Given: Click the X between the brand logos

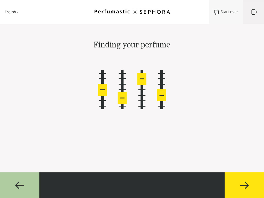Looking at the screenshot, I should pos(135,12).
